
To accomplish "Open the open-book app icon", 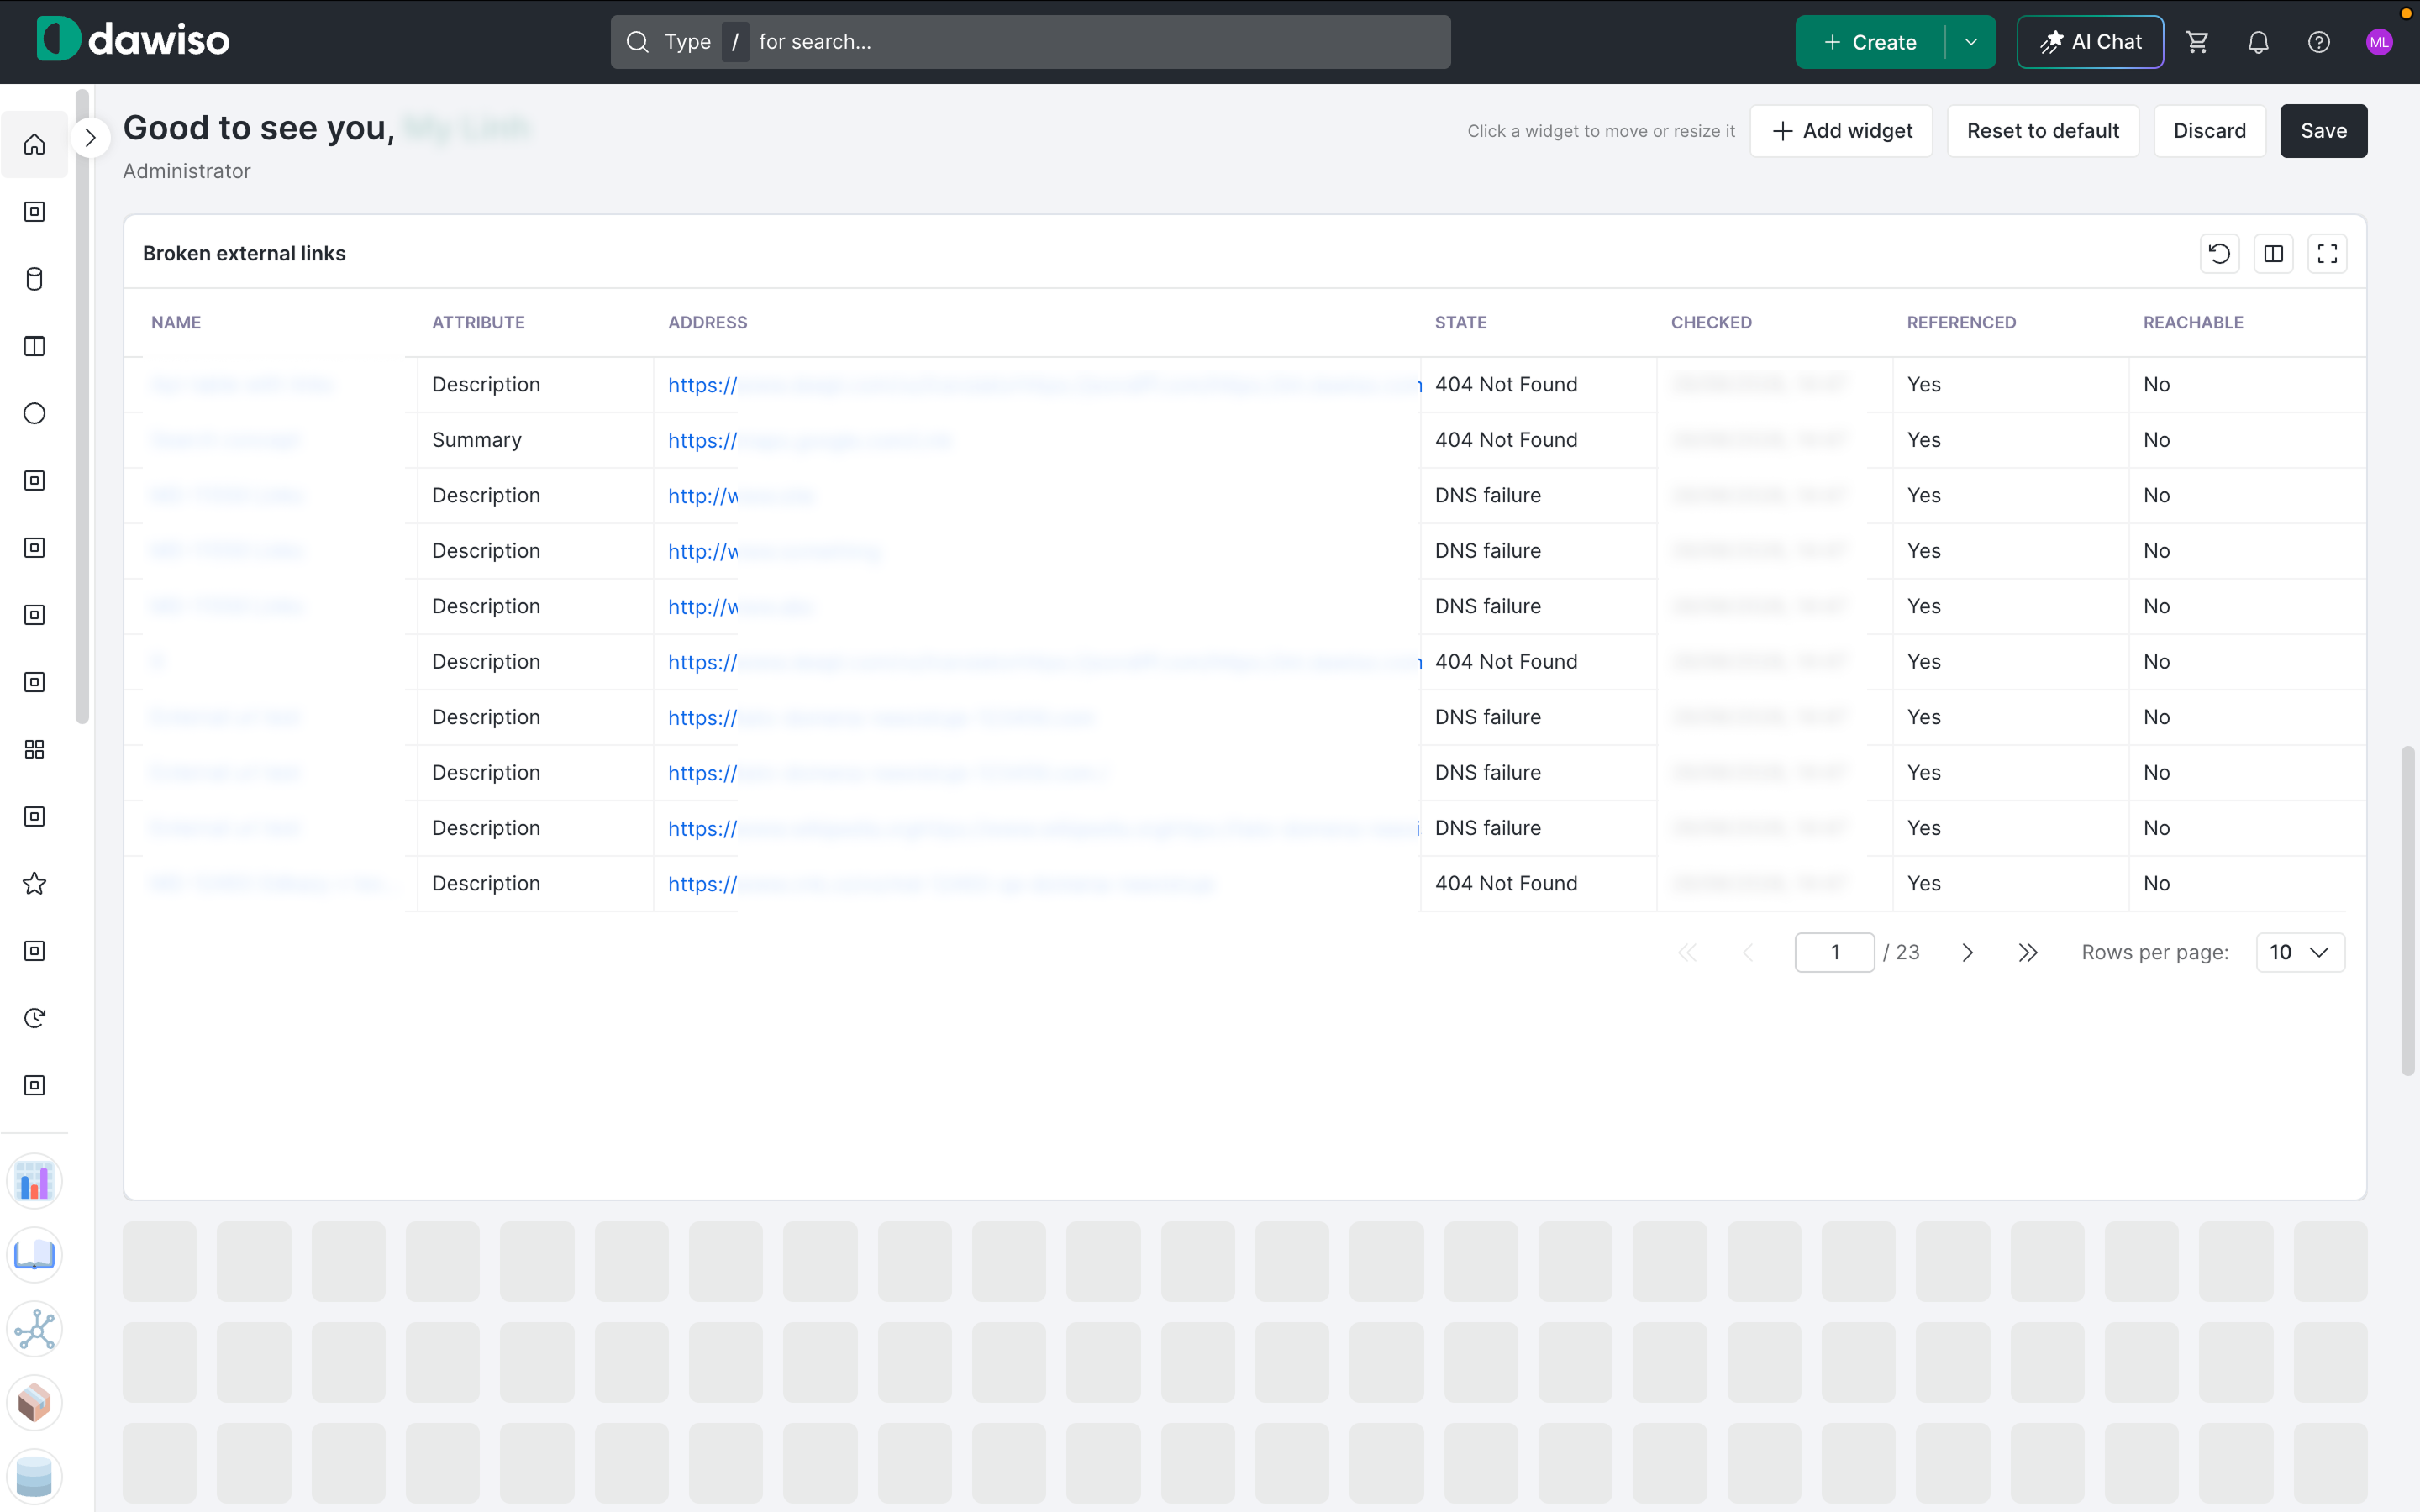I will [x=34, y=1255].
